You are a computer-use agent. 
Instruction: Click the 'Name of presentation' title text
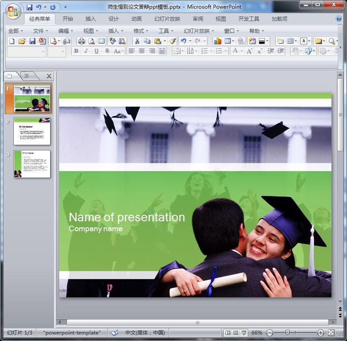point(127,217)
